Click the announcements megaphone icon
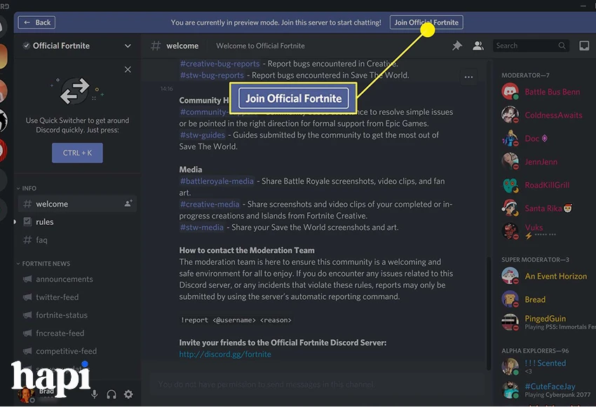This screenshot has width=596, height=407. (x=27, y=279)
